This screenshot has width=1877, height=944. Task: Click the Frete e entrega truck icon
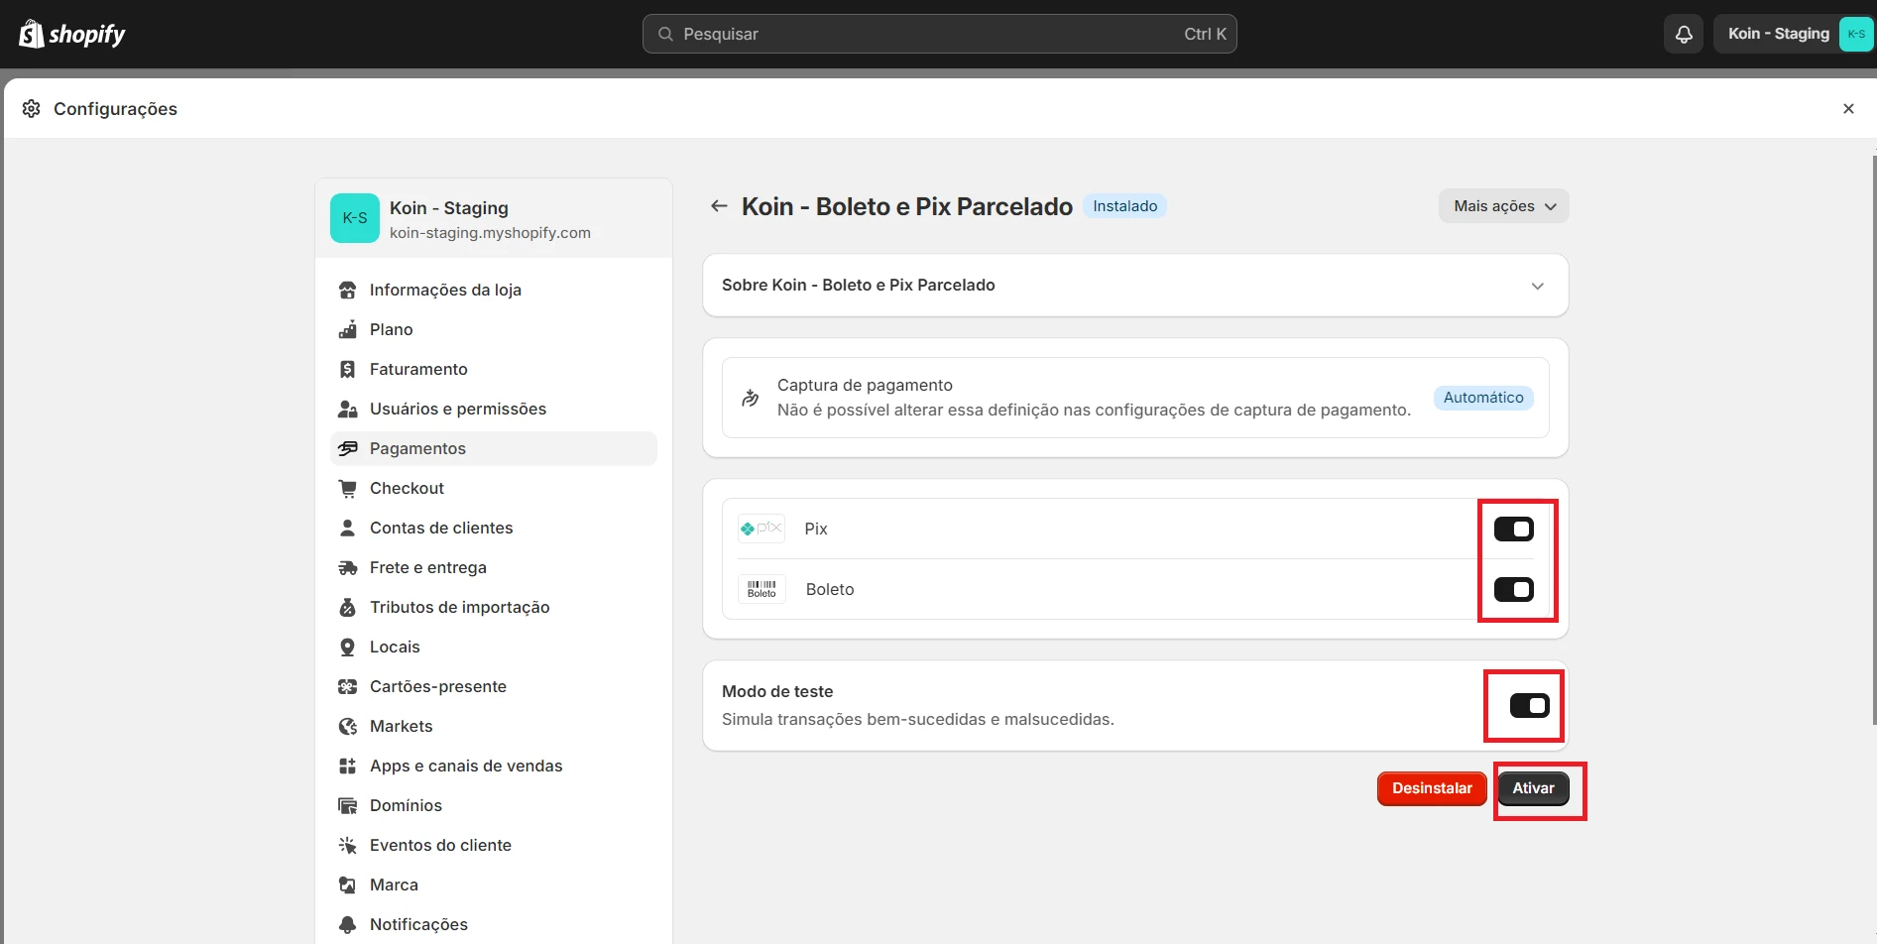[347, 567]
